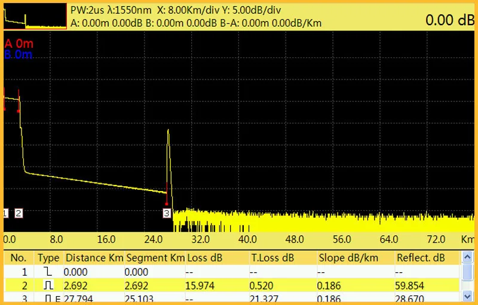Click the start event type icon in row 1
Viewport: 478px width, 305px height.
point(48,272)
